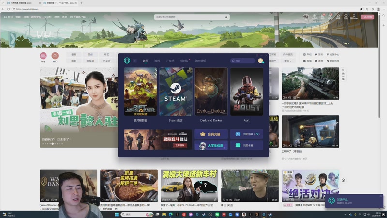Image resolution: width=387 pixels, height=218 pixels.
Task: Go to Bilibili 番剧 header menu
Action: click(18, 17)
